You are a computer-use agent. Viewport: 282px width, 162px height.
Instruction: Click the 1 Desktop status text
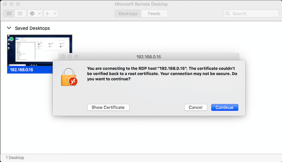pos(15,157)
